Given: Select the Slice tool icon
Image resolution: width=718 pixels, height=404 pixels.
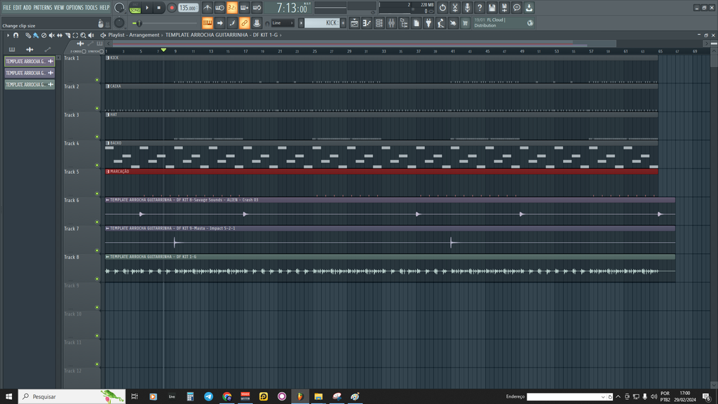Looking at the screenshot, I should pos(68,35).
